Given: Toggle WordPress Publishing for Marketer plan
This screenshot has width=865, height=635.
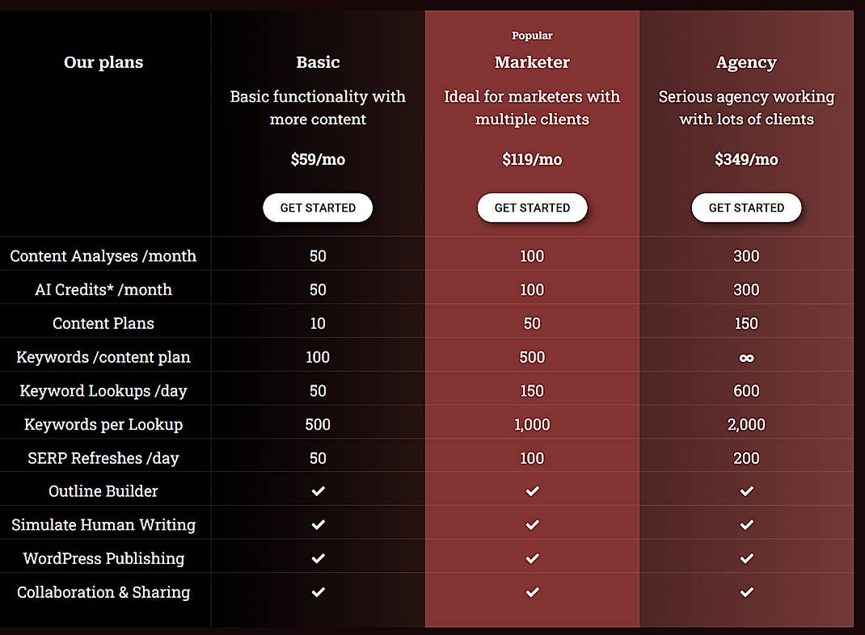Looking at the screenshot, I should click(532, 558).
